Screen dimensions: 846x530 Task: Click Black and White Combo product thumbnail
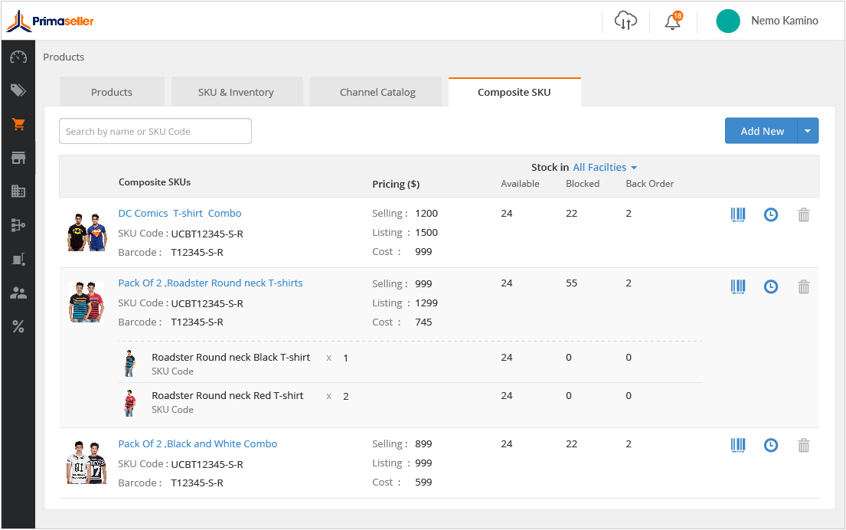[x=87, y=463]
